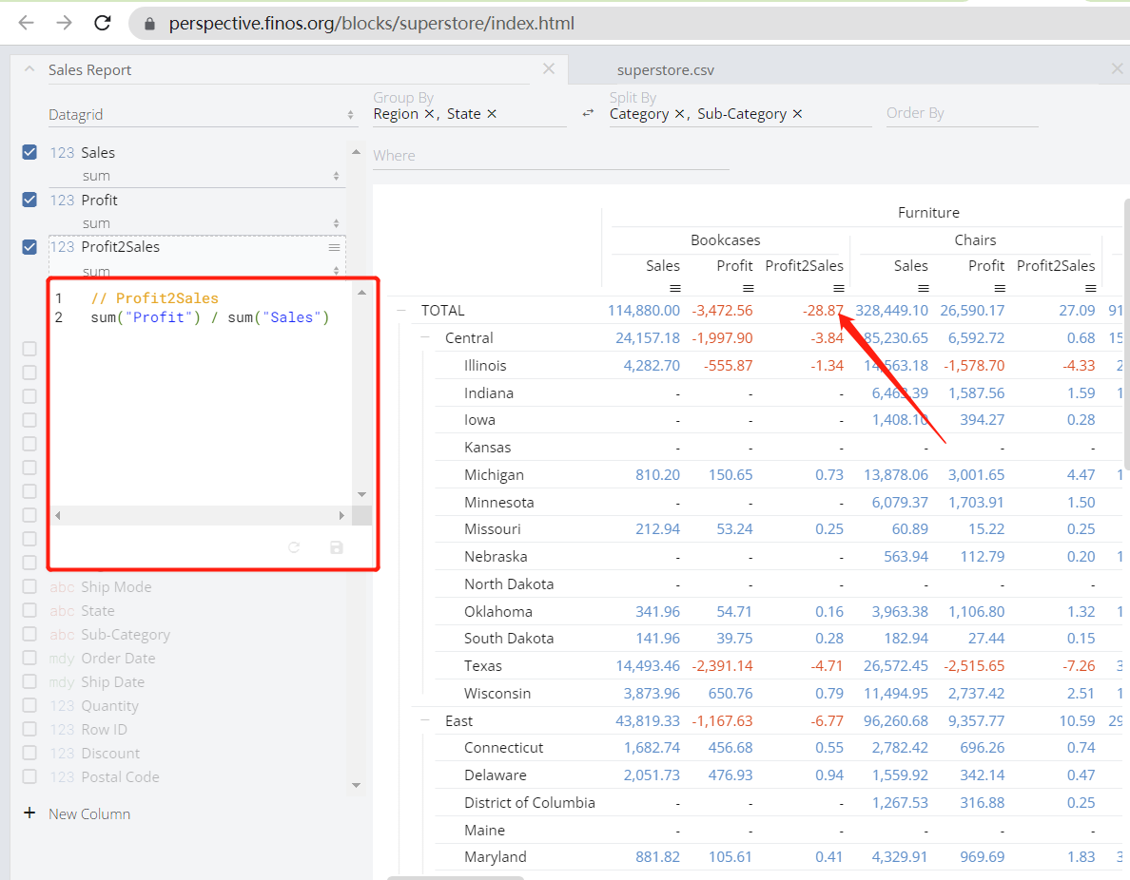Open Chairs Profit2Sales column menu icon

[x=1091, y=288]
